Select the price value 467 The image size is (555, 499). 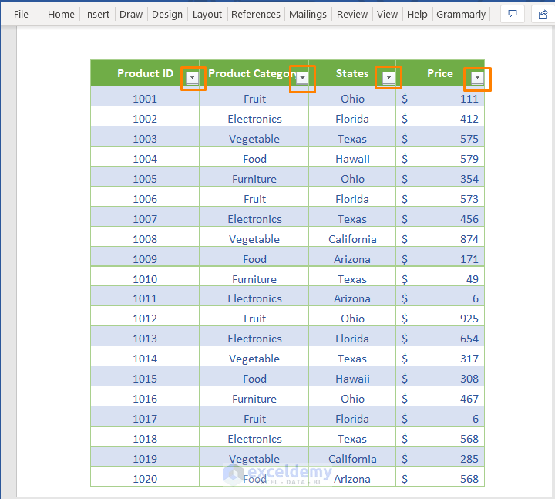[x=469, y=399]
